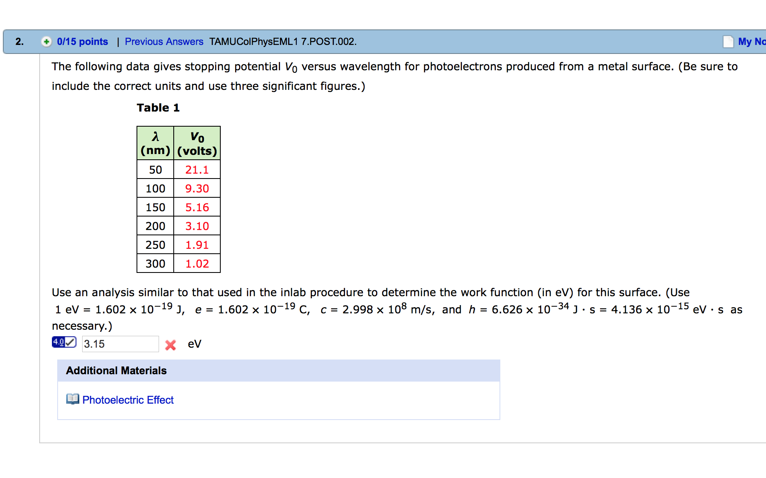Click the 0/15 points score link
Screen dimensions: 766x478
point(82,41)
